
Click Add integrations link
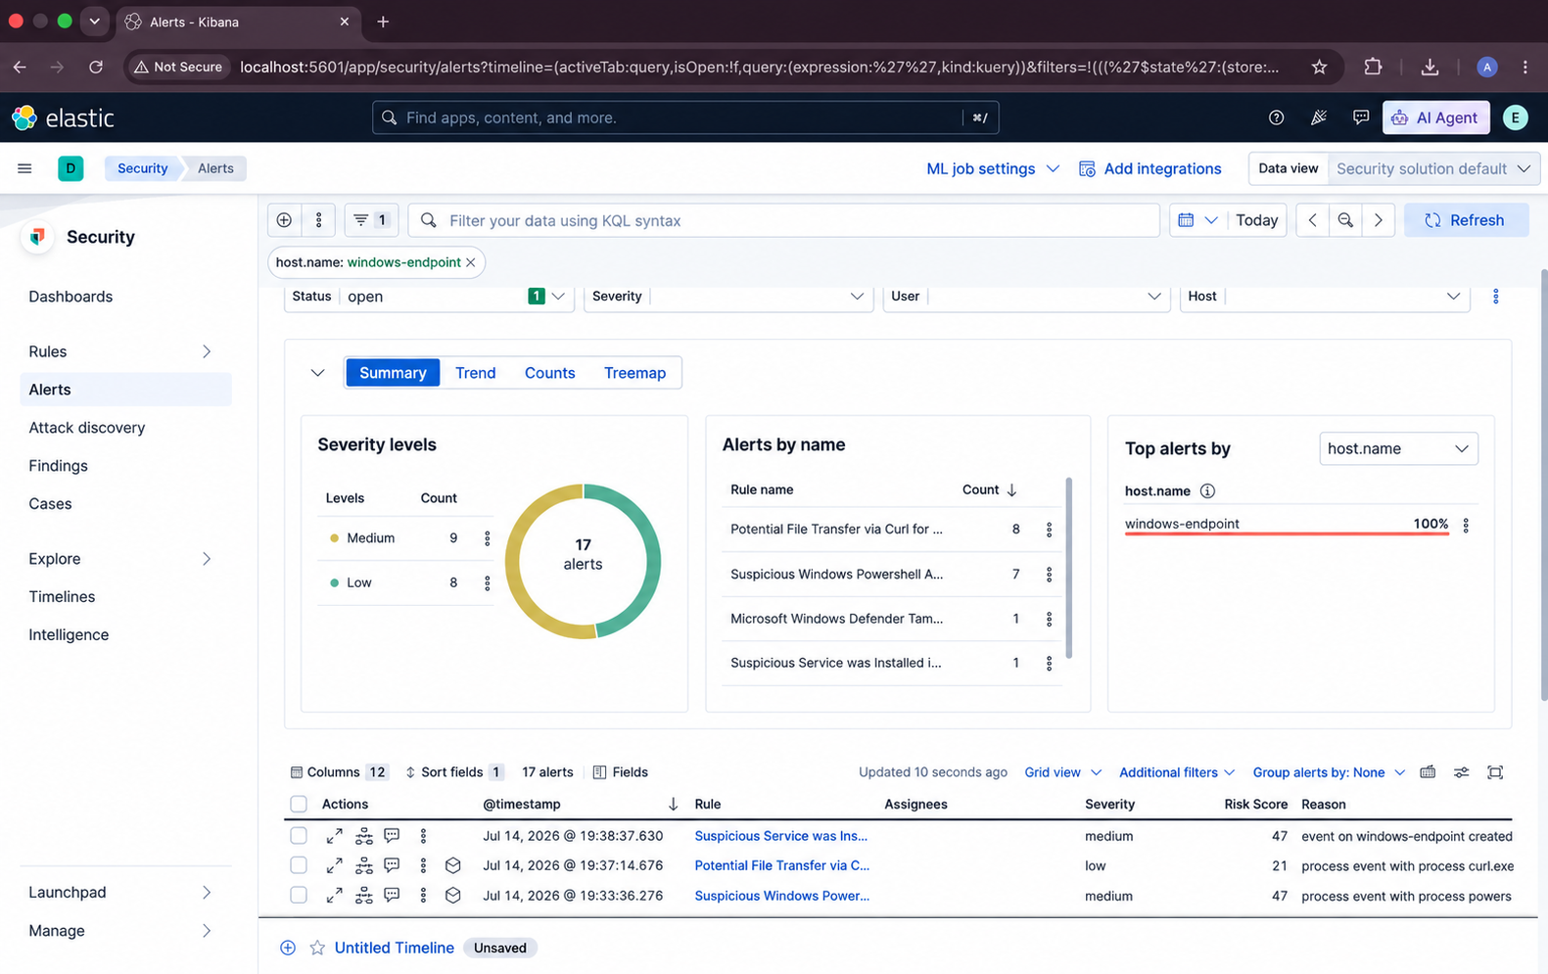coord(1150,168)
